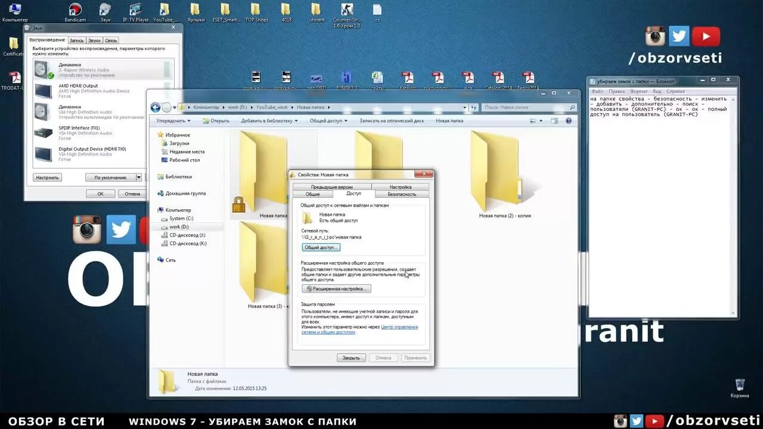Open the change-view dropdown arrow in Explorer

(x=541, y=120)
